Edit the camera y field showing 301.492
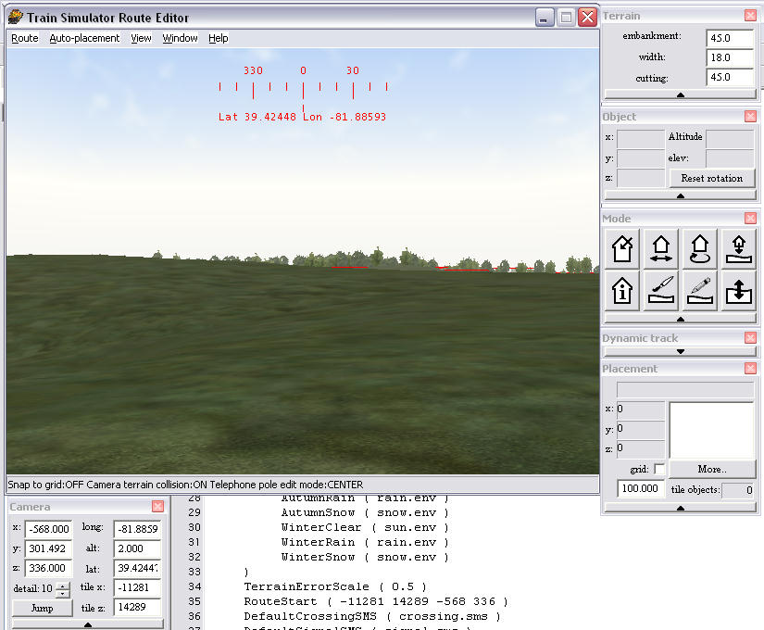The width and height of the screenshot is (764, 630). (x=48, y=548)
